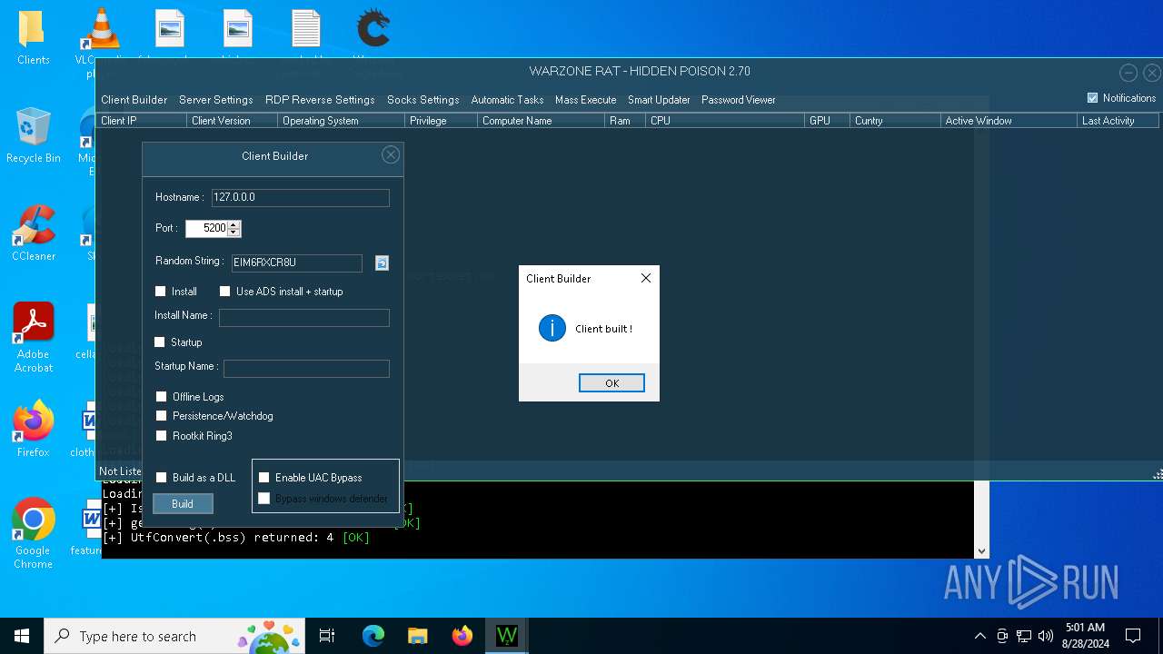This screenshot has height=654, width=1163.
Task: Click the Random String field
Action: (x=297, y=263)
